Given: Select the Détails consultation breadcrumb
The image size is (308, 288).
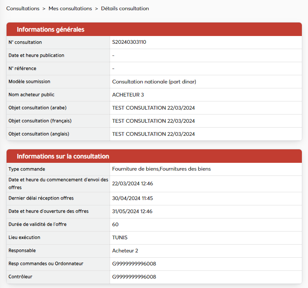Looking at the screenshot, I should 125,9.
